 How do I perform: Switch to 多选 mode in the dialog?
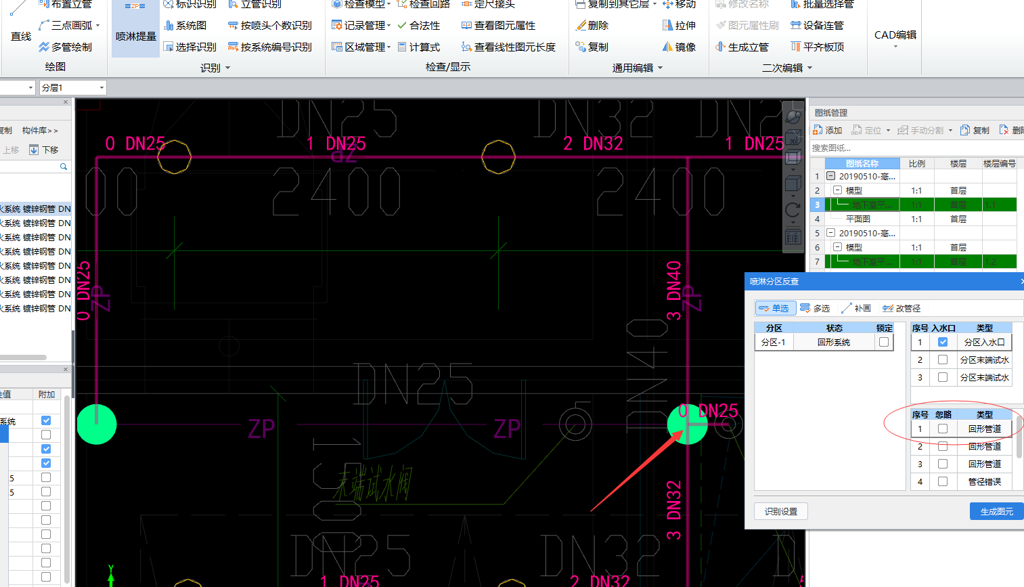pos(815,308)
